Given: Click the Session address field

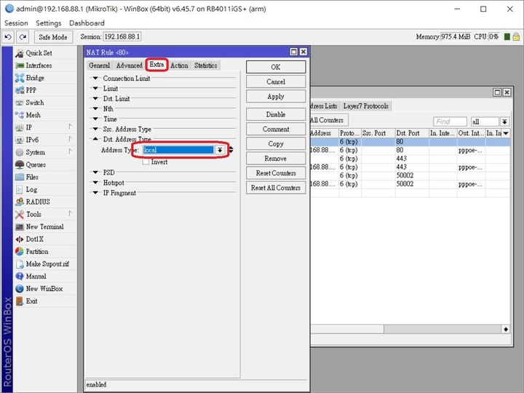Looking at the screenshot, I should click(122, 37).
